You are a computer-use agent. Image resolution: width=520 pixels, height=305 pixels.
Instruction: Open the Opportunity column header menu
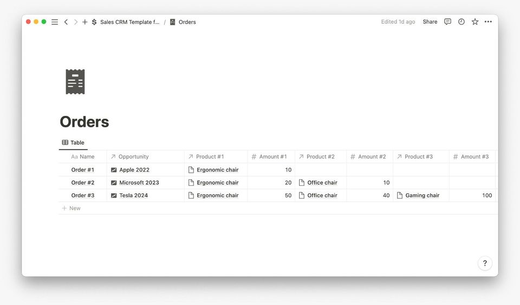pyautogui.click(x=133, y=157)
